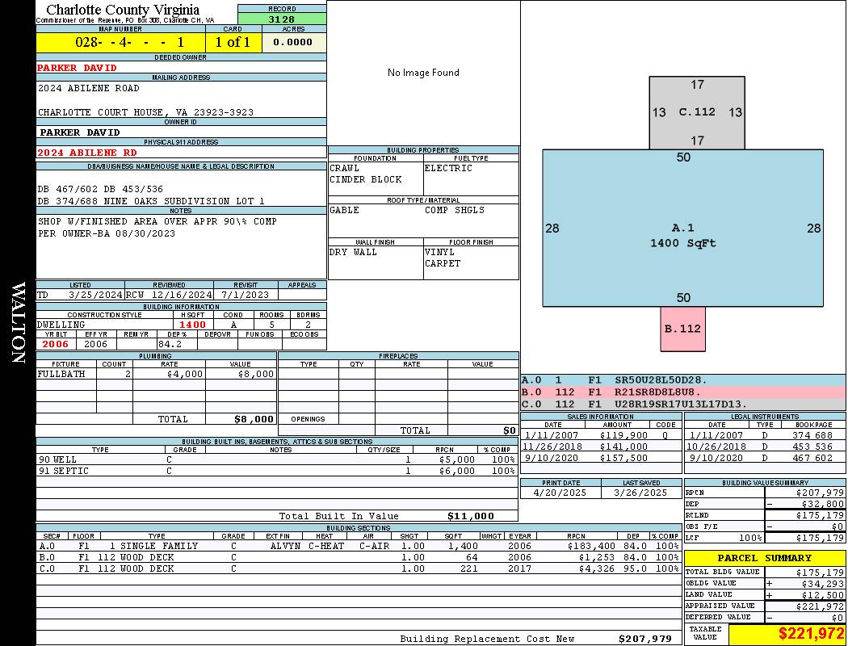The width and height of the screenshot is (848, 646).
Task: Click foundation type CRAWL
Action: coord(345,168)
